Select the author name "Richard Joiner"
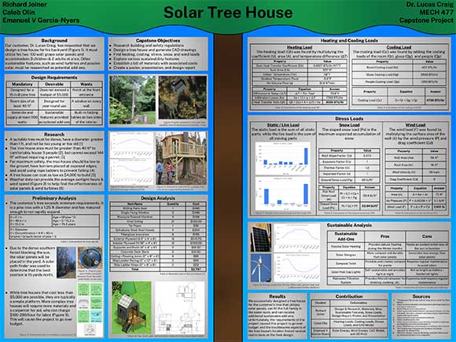Image resolution: width=456 pixels, height=342 pixels. [x=24, y=5]
